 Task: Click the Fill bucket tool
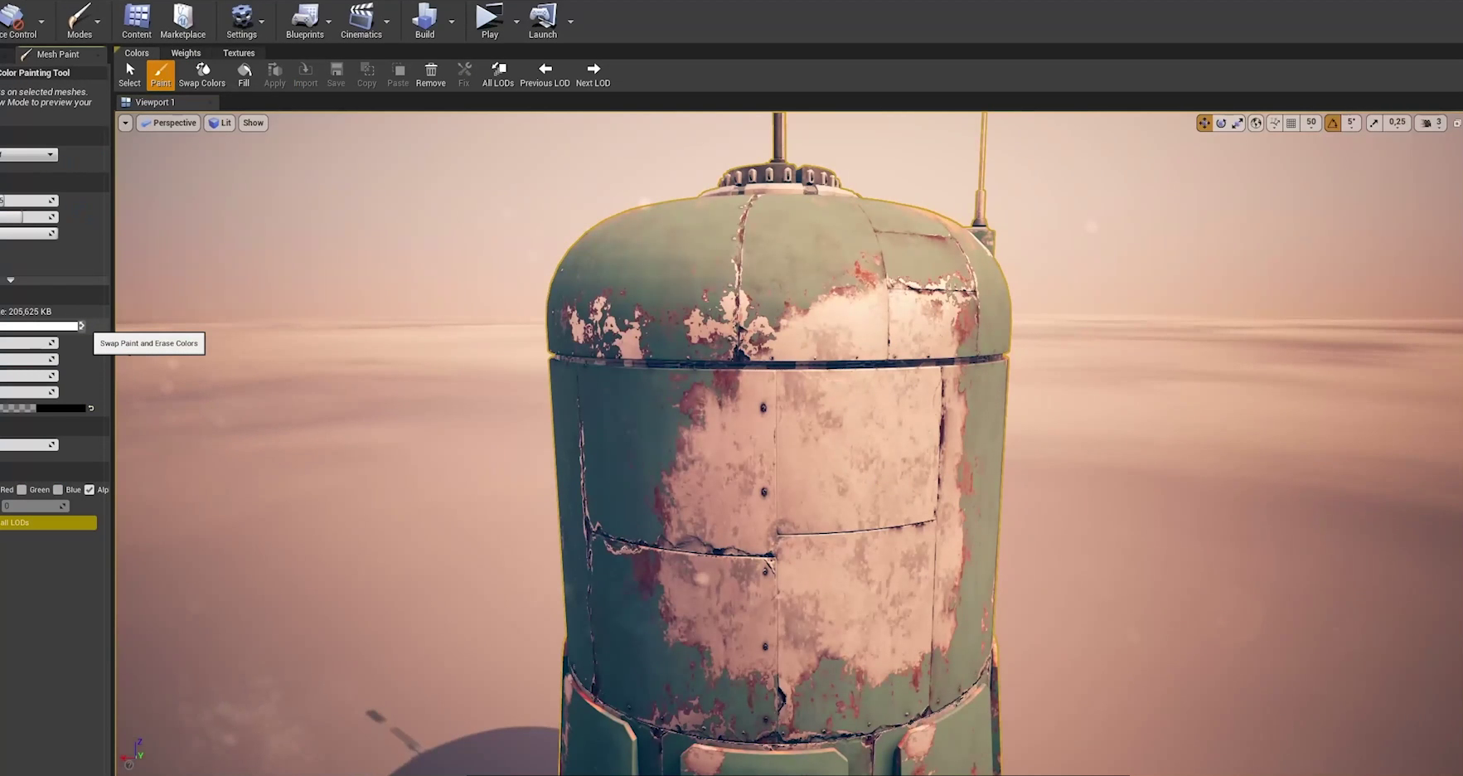coord(244,75)
